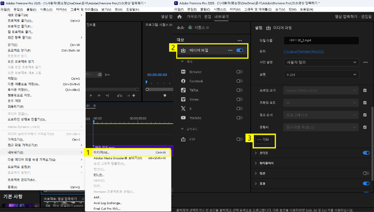
Task: Turn off the 효과 section toggle
Action: [366, 184]
